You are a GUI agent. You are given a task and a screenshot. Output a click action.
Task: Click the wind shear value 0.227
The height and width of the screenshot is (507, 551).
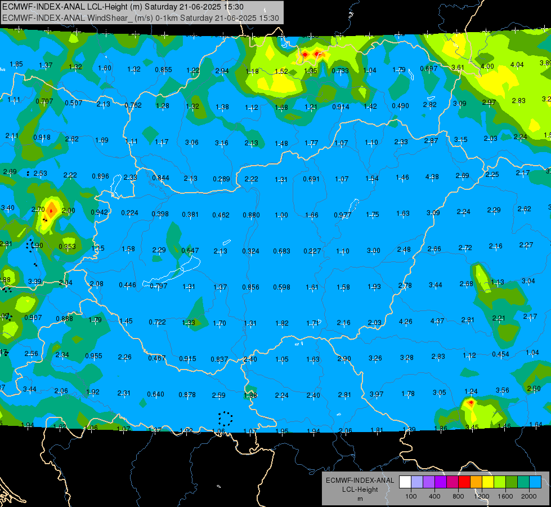(312, 251)
